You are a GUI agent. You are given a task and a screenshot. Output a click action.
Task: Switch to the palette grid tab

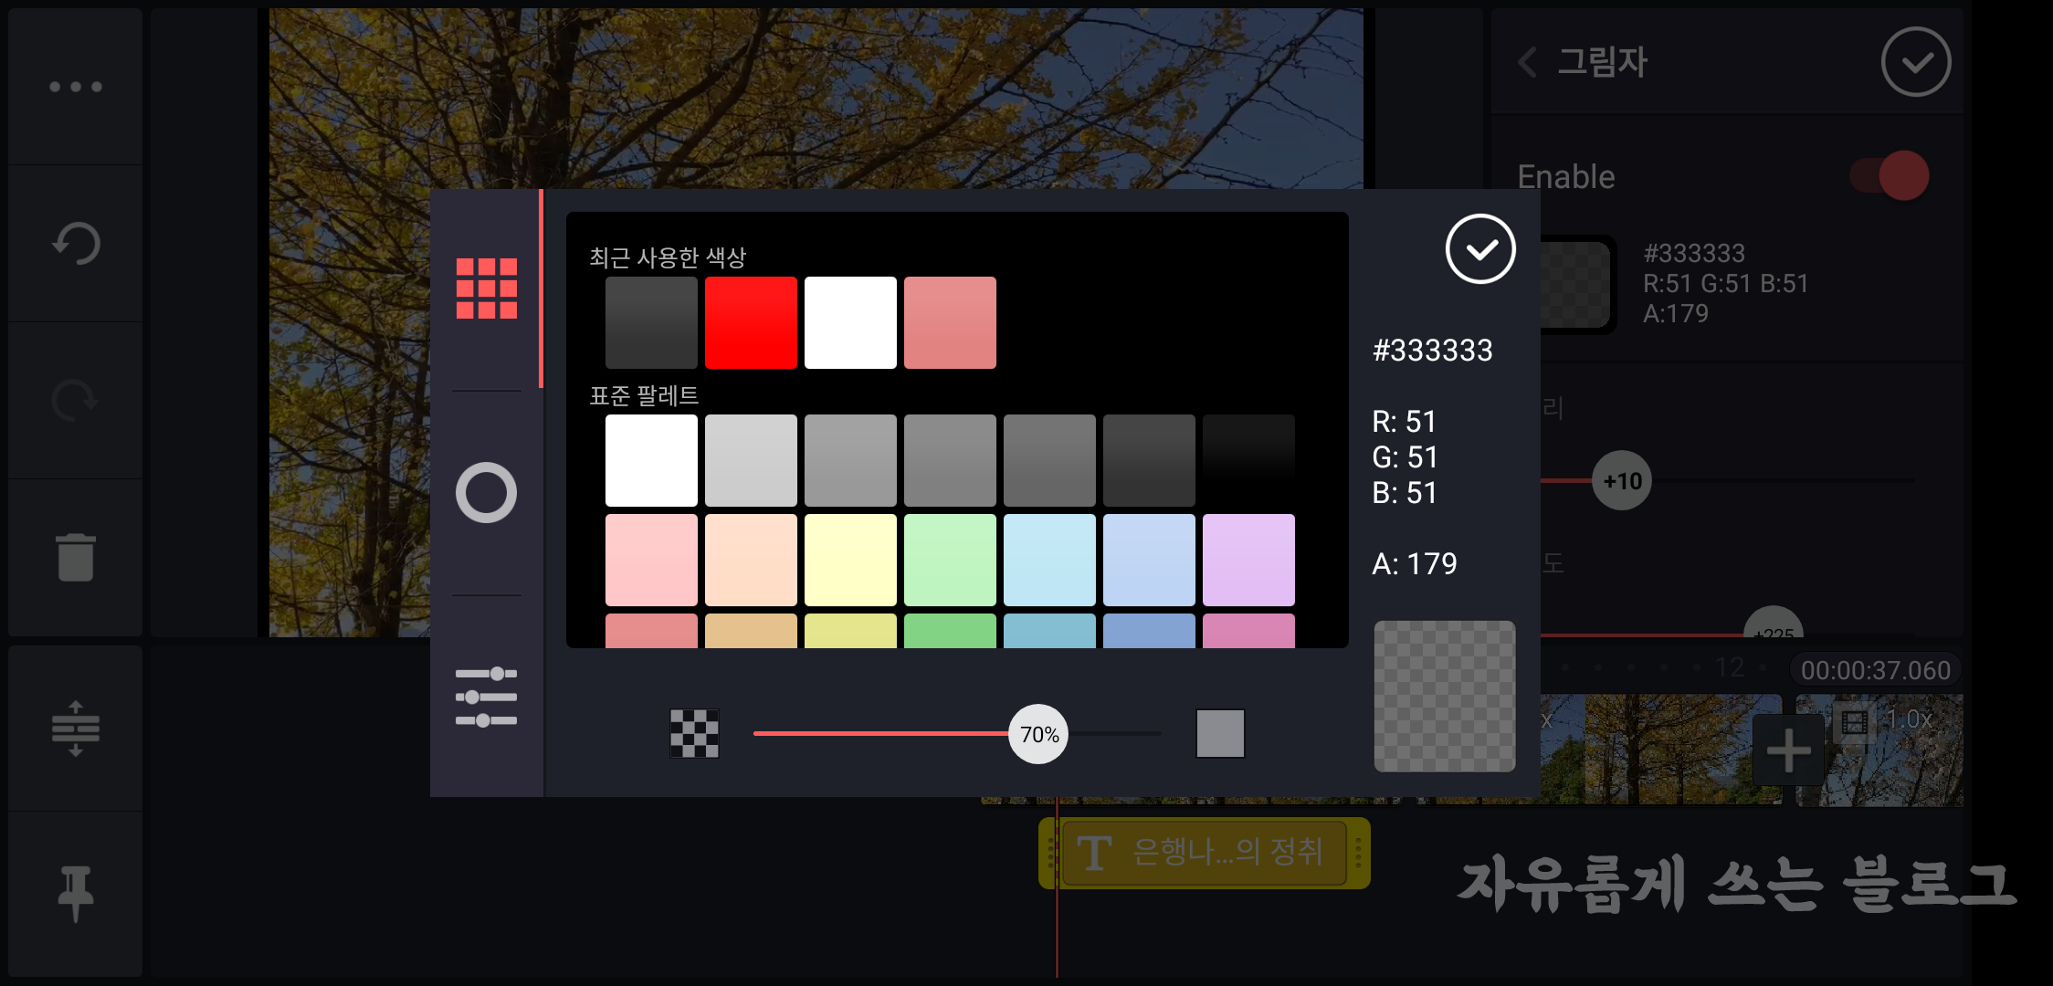point(487,288)
